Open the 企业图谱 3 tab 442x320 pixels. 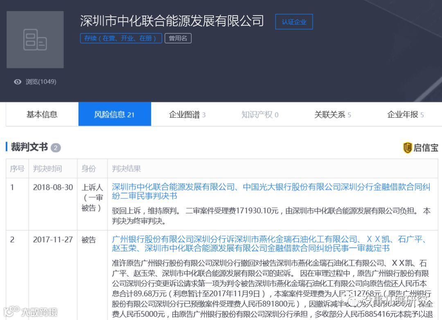pos(187,115)
